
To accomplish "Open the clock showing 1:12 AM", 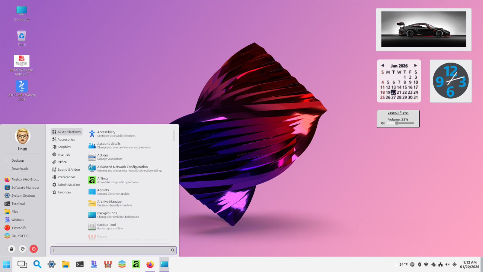I will tap(469, 264).
